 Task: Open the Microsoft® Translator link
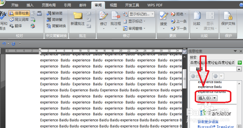click(x=216, y=126)
